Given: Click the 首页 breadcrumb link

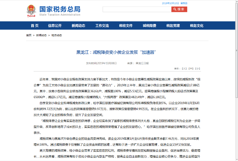Looking at the screenshot, I should [29, 35].
